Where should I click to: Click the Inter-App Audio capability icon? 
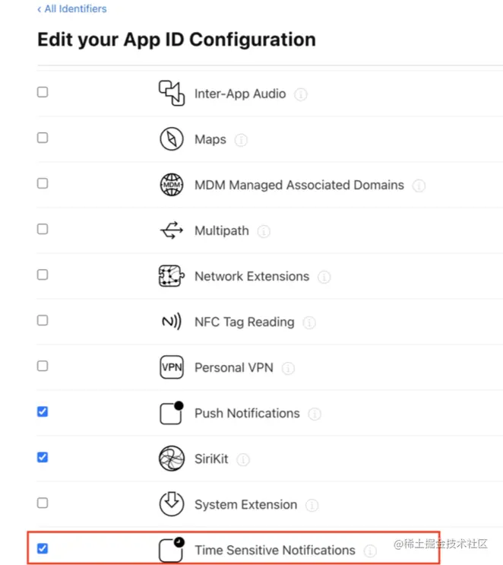point(171,94)
